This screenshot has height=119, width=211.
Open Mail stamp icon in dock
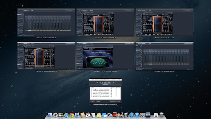click(77, 115)
